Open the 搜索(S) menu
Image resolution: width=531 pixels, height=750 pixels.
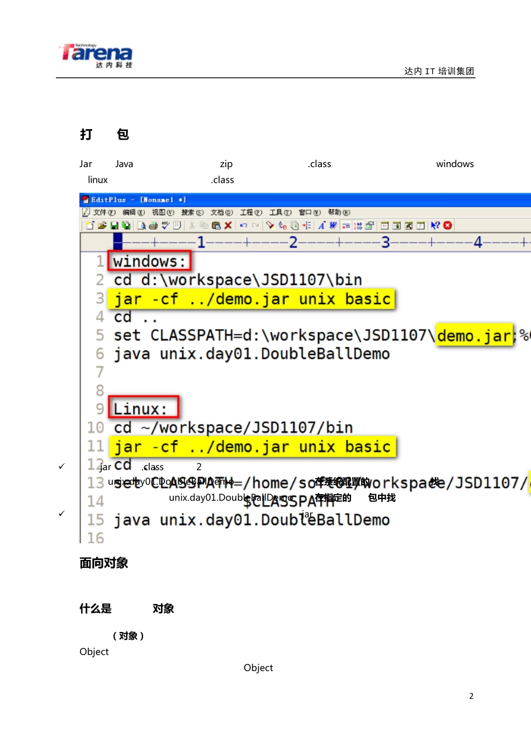[x=192, y=212]
